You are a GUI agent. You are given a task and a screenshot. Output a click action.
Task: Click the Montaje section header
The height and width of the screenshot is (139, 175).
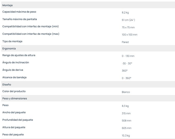[7, 5]
